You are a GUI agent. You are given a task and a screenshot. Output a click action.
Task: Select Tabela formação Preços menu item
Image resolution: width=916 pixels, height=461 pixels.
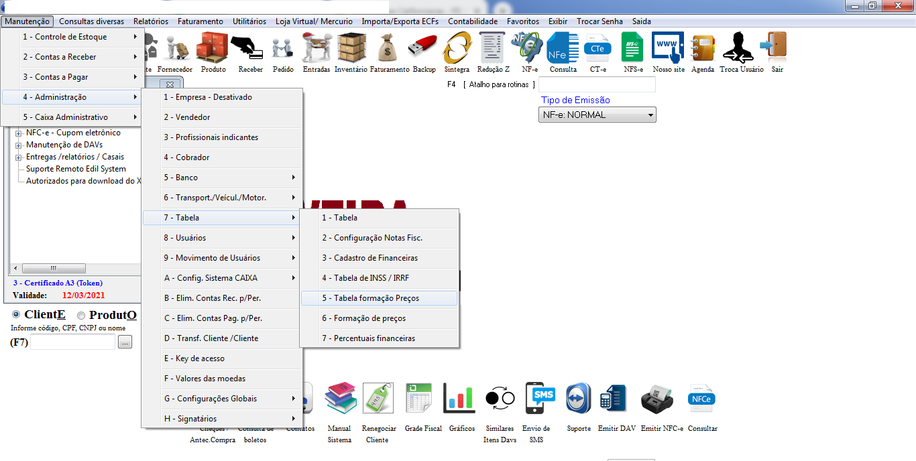click(x=379, y=298)
